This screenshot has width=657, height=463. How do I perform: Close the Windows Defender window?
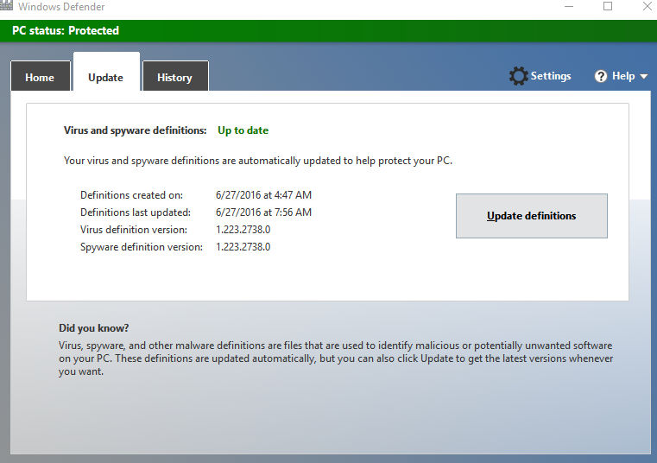(648, 6)
